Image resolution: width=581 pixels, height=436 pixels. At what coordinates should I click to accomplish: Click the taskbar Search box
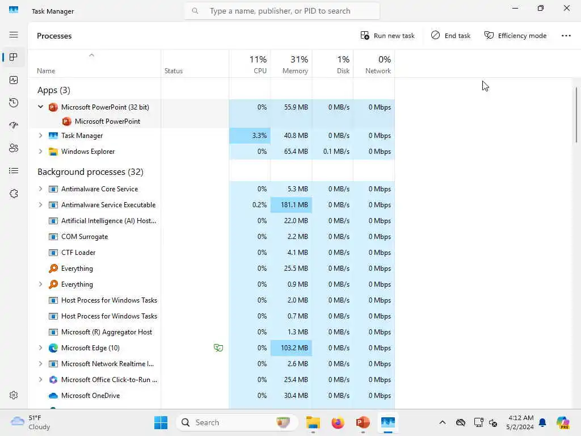[237, 422]
